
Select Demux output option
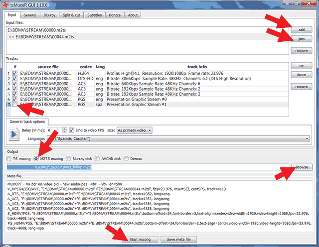126,158
